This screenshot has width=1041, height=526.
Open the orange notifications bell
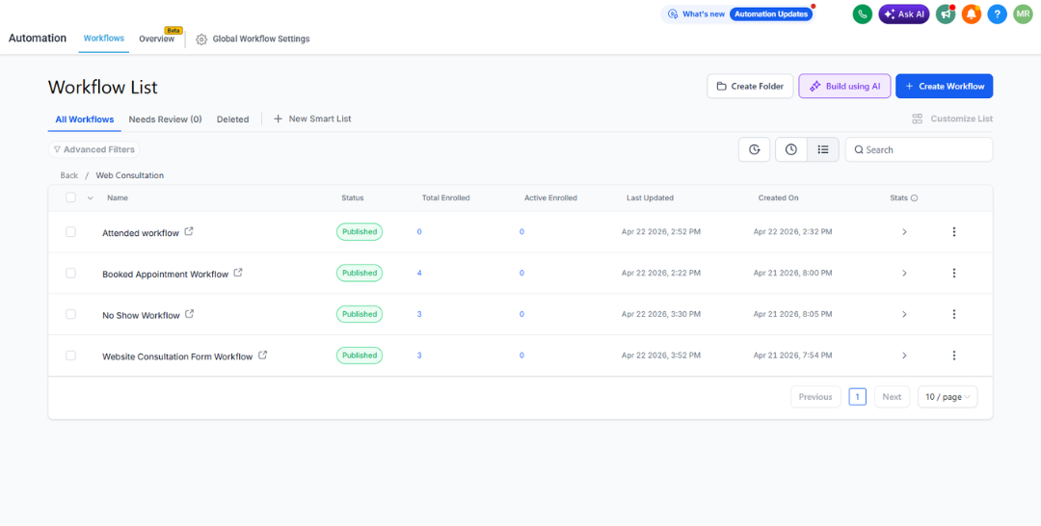tap(972, 13)
